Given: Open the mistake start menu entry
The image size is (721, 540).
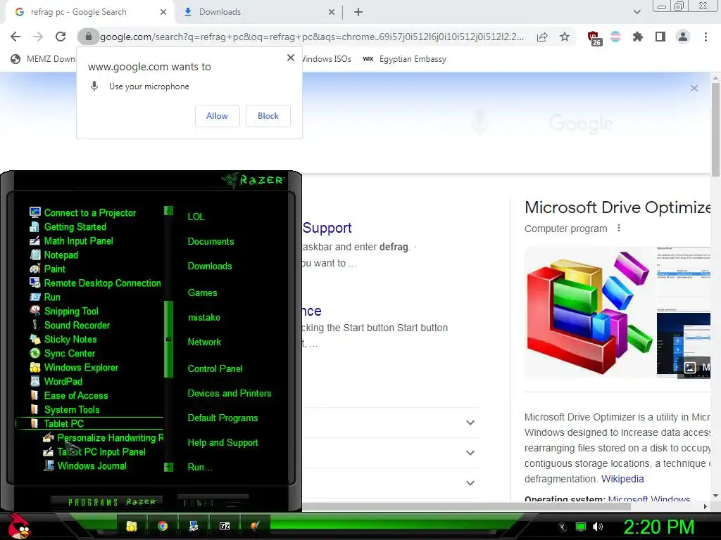Looking at the screenshot, I should (203, 318).
